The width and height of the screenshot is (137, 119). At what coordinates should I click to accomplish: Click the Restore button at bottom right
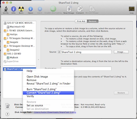click(121, 93)
